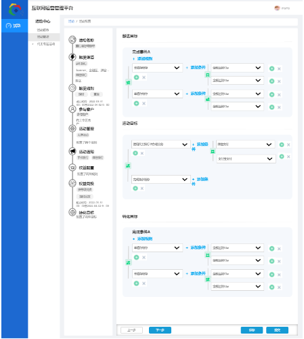Click the 活动名称 step icon
This screenshot has height=339, width=304.
[x=72, y=40]
